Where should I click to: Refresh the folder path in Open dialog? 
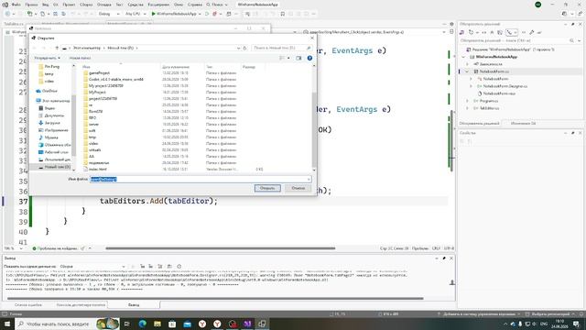point(244,48)
